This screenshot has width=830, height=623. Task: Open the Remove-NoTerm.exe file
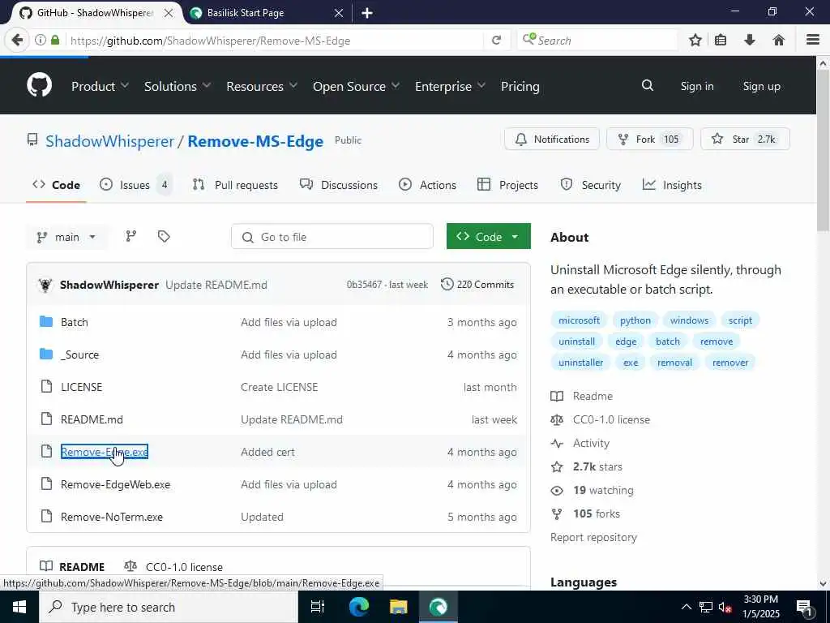click(112, 517)
